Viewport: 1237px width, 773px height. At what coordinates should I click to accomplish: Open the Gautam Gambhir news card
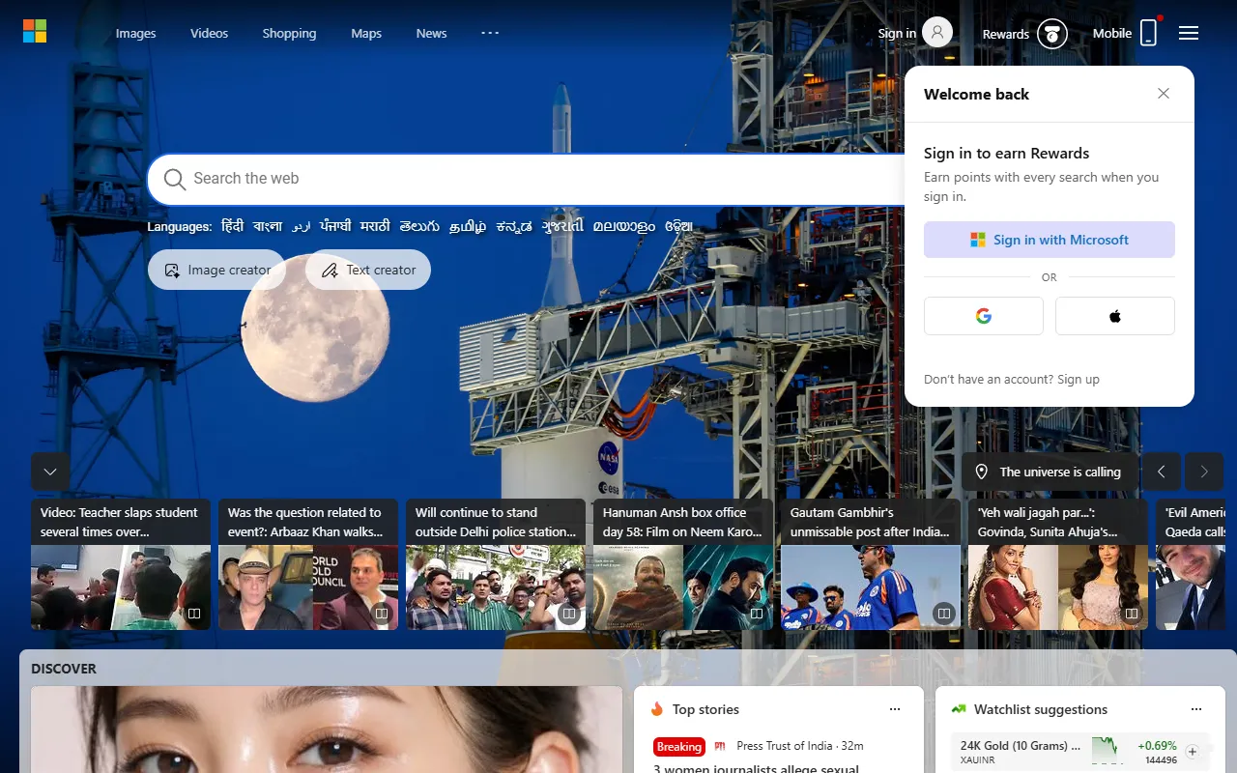click(871, 564)
